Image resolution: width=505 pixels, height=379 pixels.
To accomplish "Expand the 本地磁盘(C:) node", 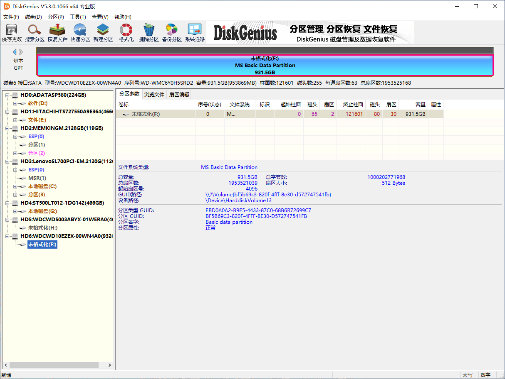I will coord(15,186).
